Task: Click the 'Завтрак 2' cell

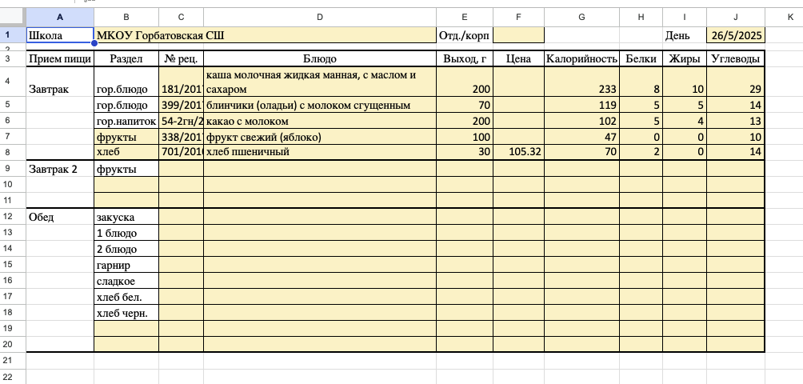Action: click(x=60, y=169)
